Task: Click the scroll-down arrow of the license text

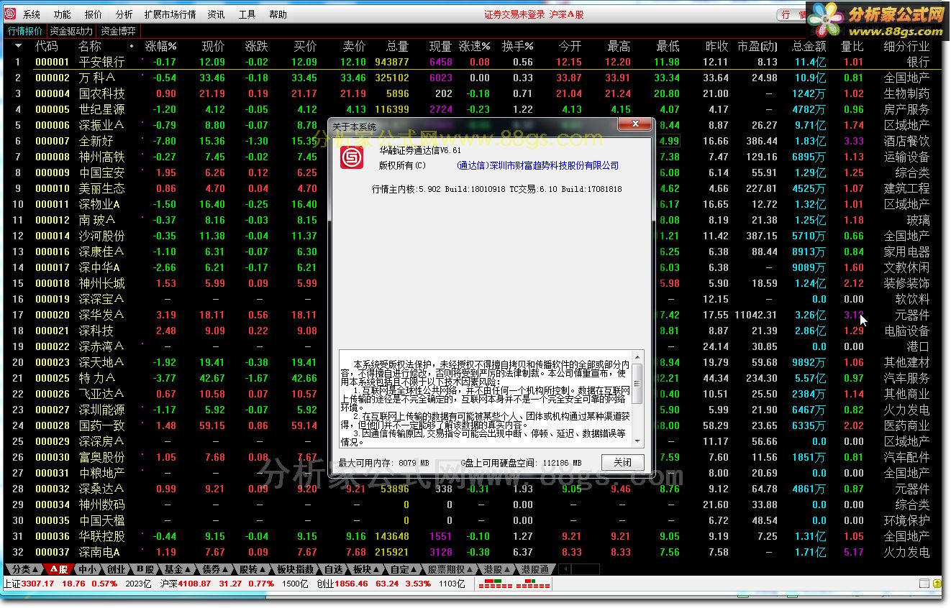Action: 637,440
